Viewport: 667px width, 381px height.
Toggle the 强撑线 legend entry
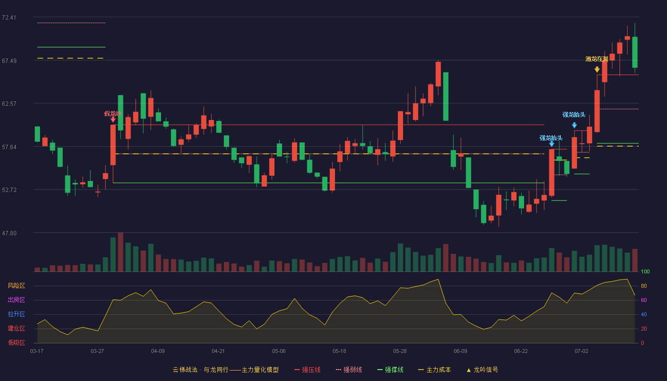pos(390,370)
